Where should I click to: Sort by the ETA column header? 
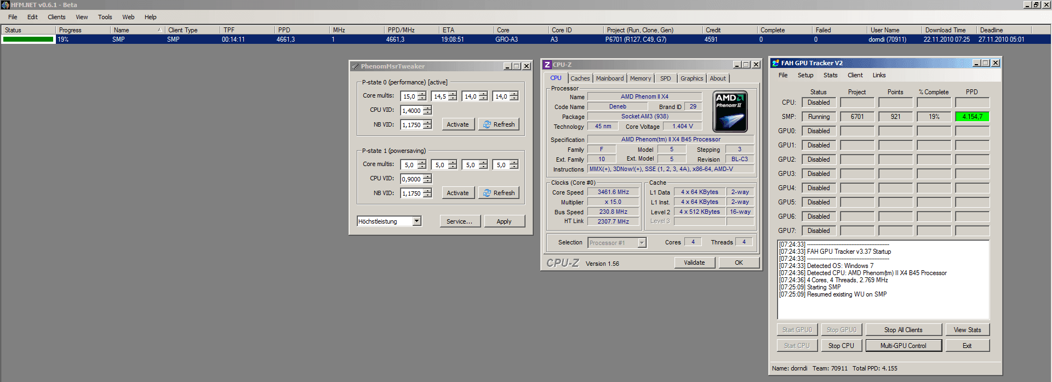tap(466, 30)
